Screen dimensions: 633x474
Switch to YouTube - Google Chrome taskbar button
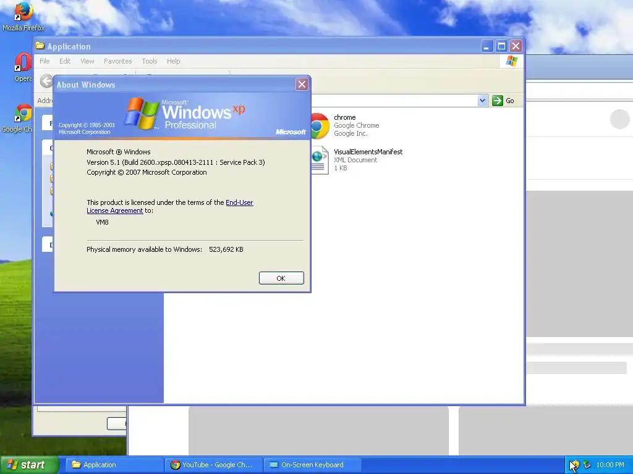coord(213,465)
